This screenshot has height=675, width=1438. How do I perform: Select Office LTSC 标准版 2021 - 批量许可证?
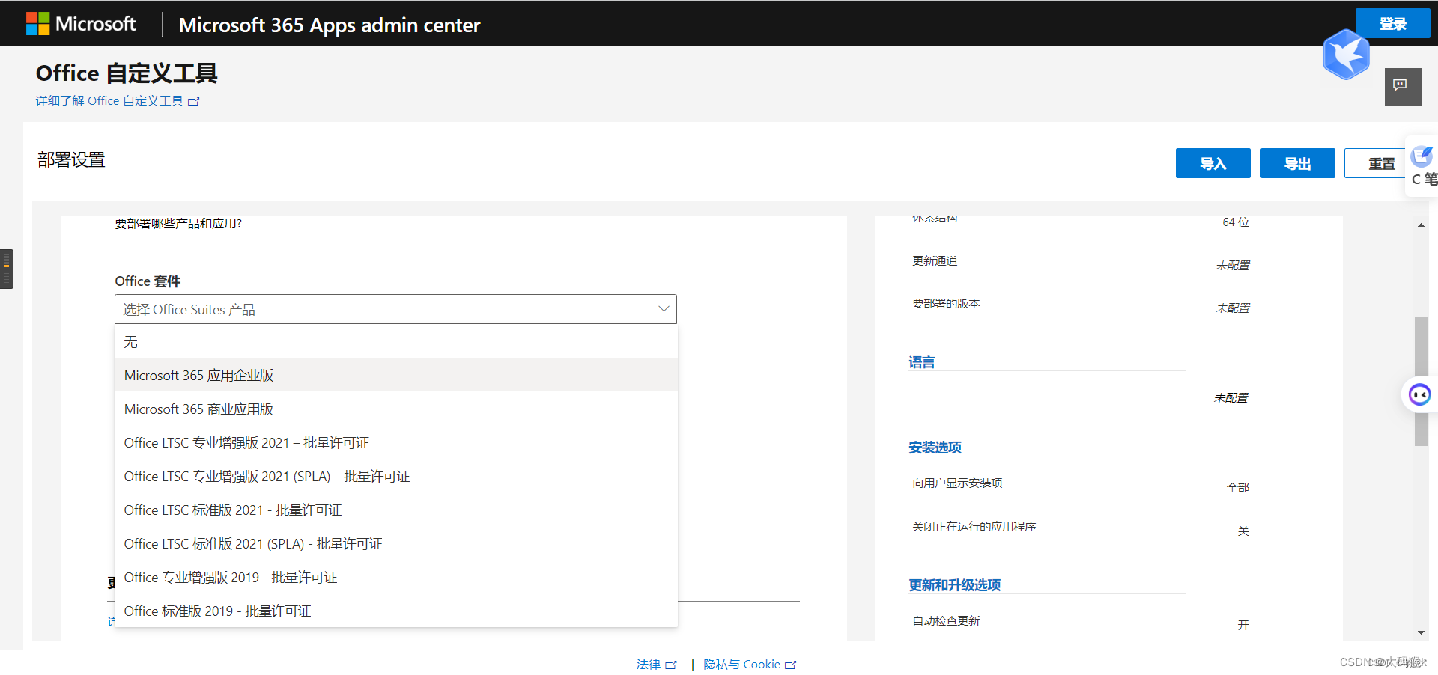pos(396,510)
